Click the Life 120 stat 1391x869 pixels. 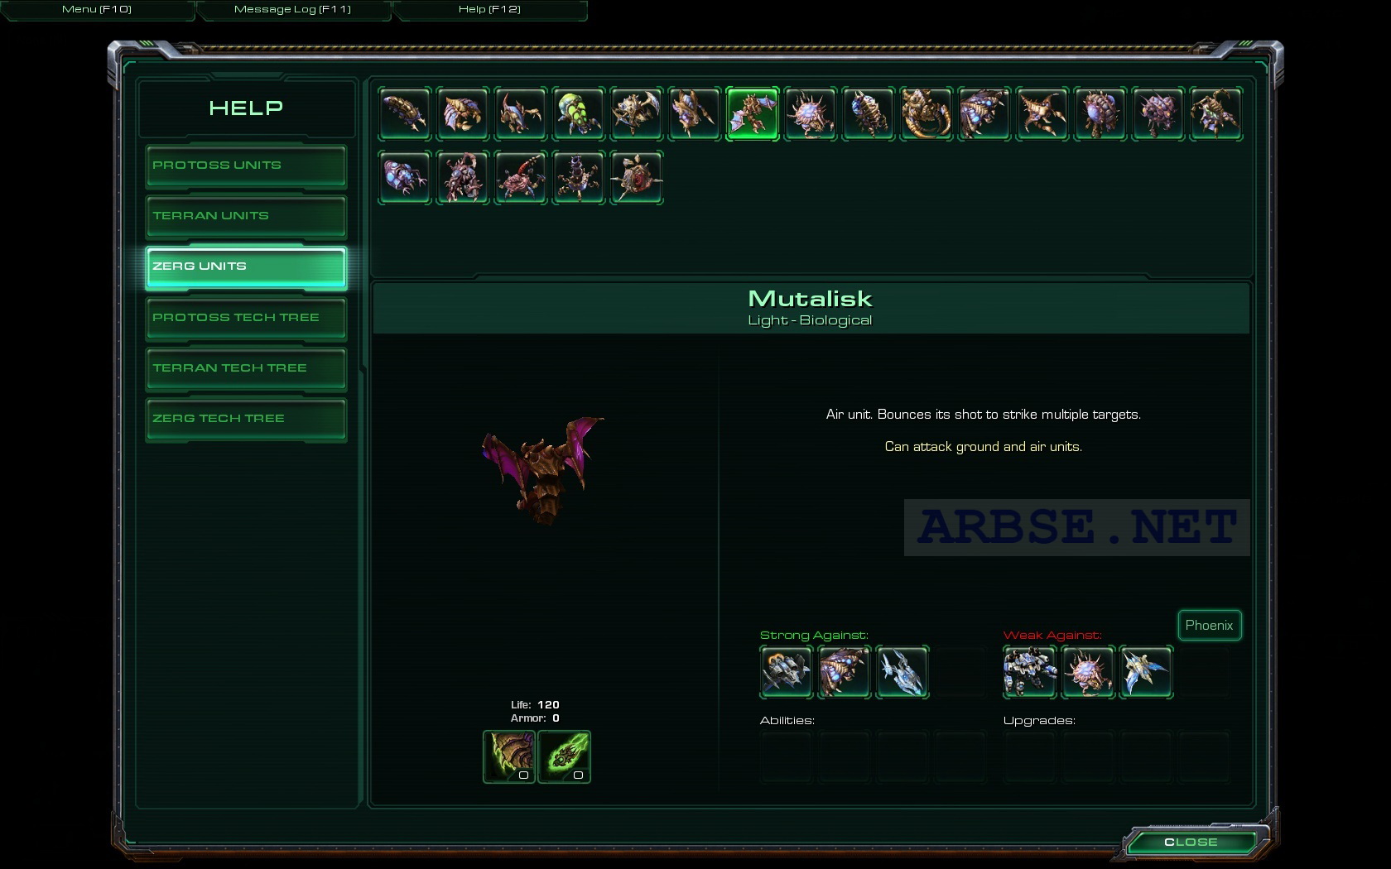tap(535, 704)
